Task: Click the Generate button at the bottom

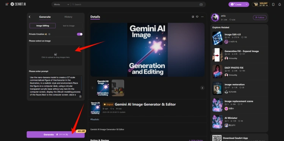Action: [56, 135]
